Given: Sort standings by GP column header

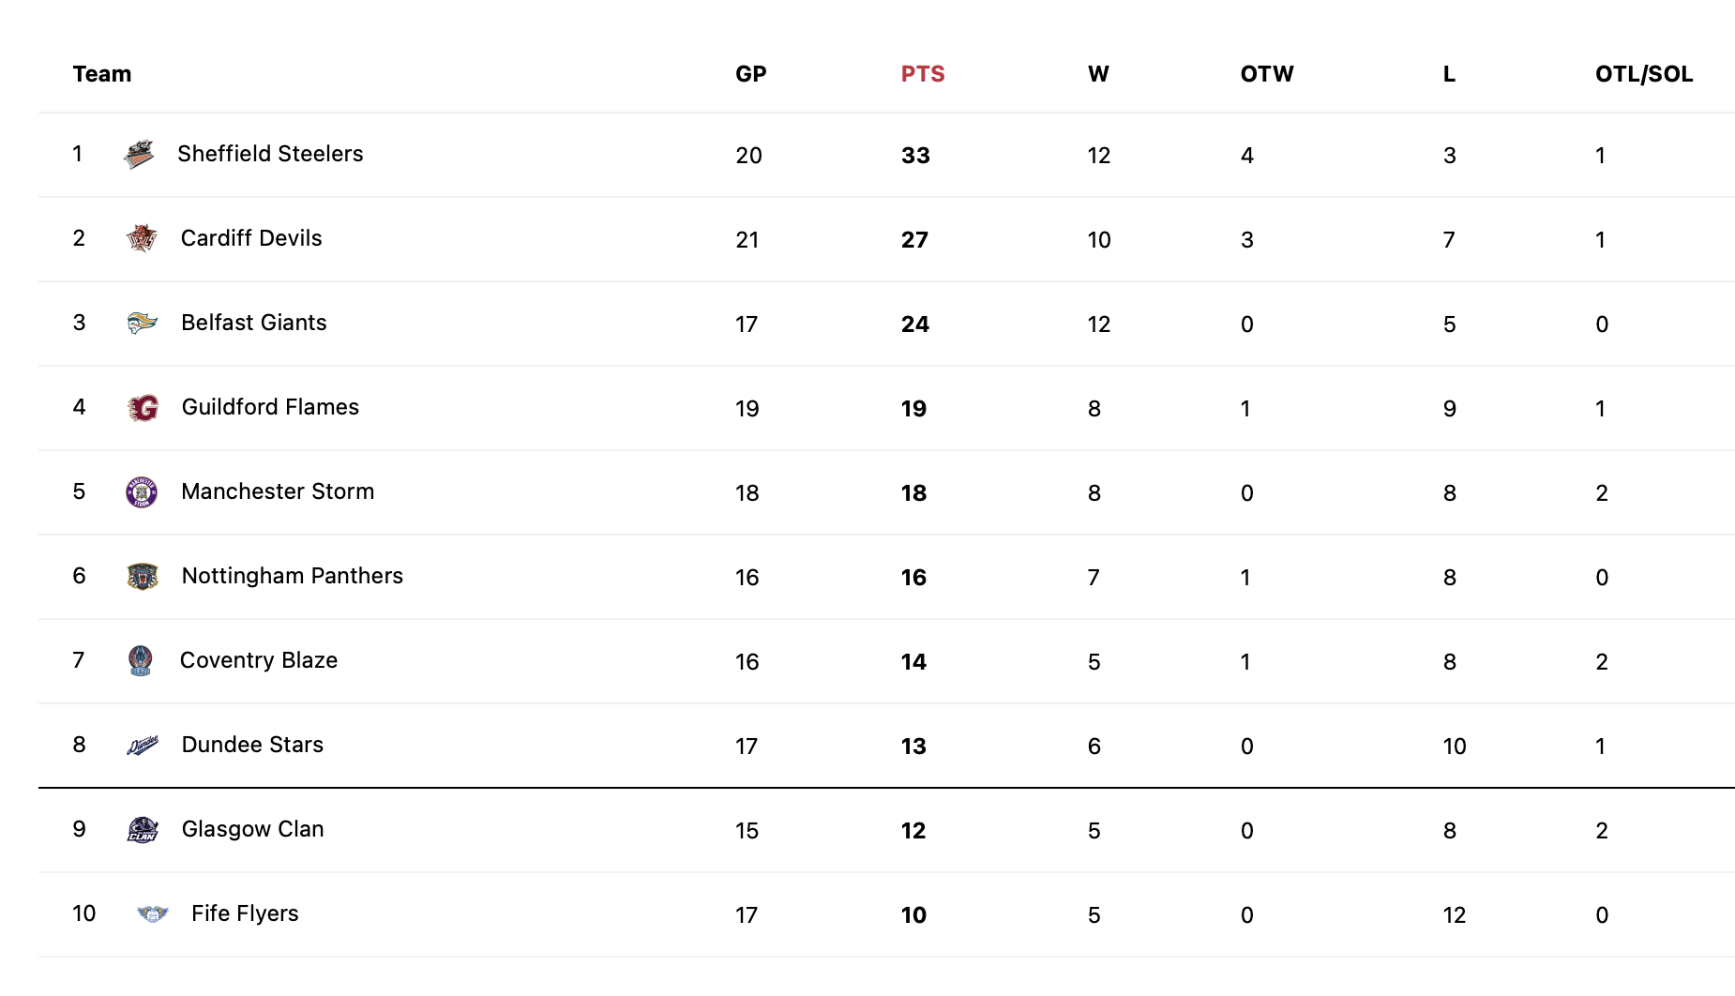Looking at the screenshot, I should click(x=751, y=74).
